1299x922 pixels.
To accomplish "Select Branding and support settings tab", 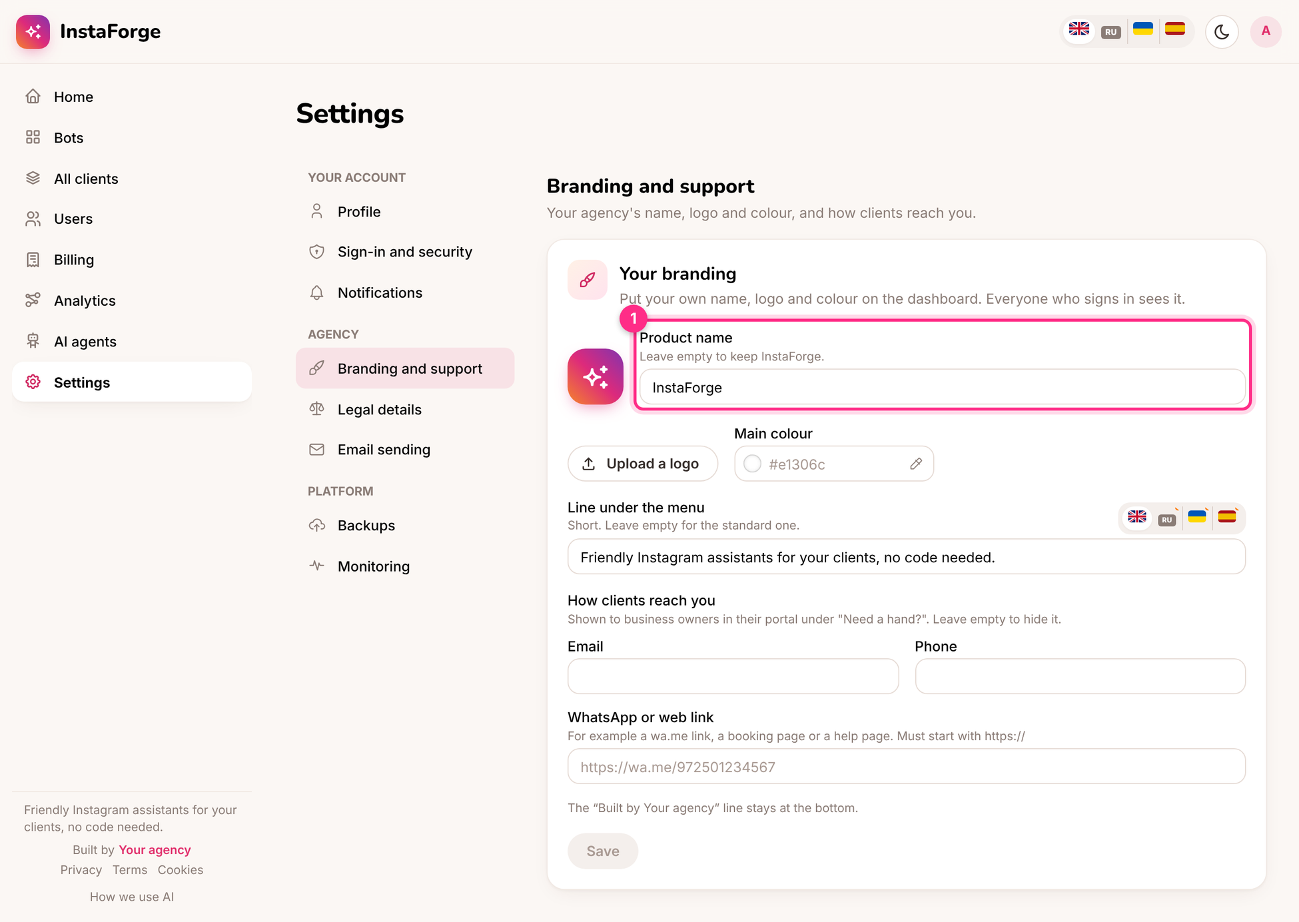I will pos(405,368).
